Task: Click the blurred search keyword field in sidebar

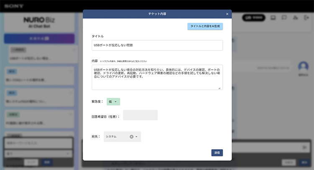Action: pos(39,143)
